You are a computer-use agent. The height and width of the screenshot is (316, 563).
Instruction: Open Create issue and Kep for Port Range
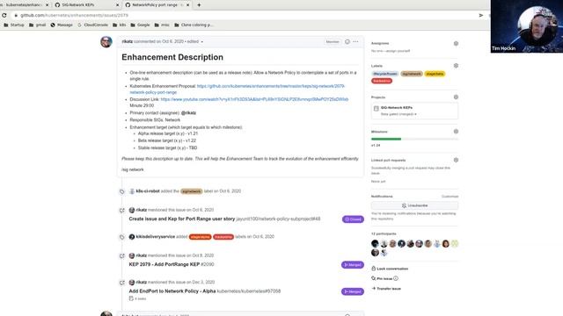(x=182, y=219)
